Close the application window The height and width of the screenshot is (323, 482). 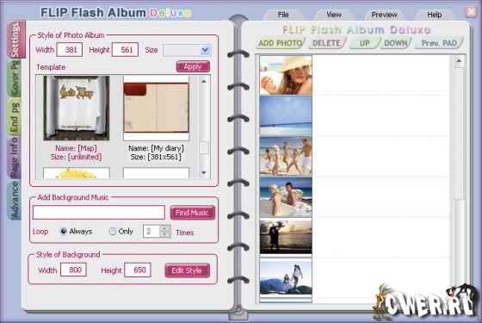(472, 12)
